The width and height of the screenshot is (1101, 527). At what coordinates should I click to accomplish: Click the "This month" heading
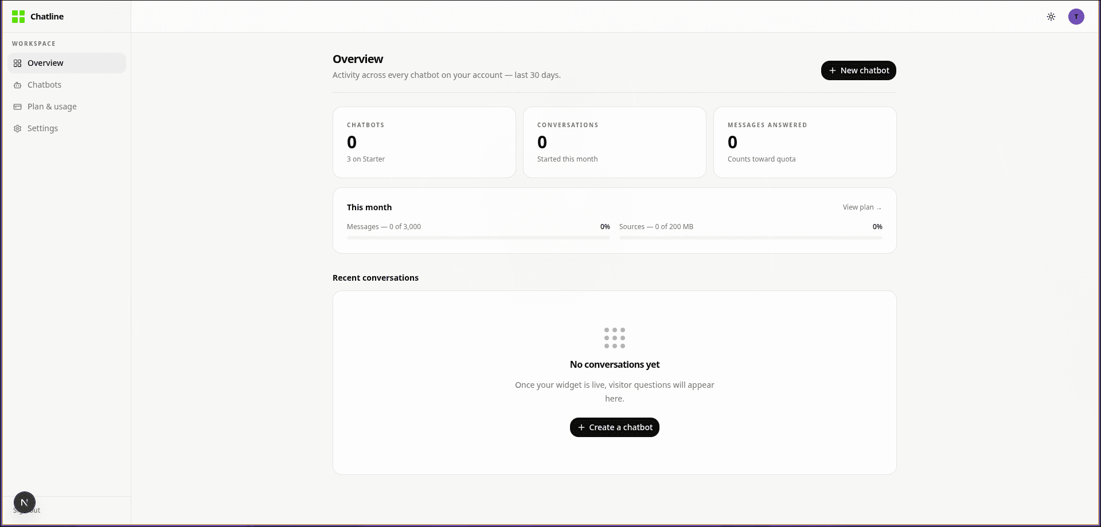click(369, 207)
